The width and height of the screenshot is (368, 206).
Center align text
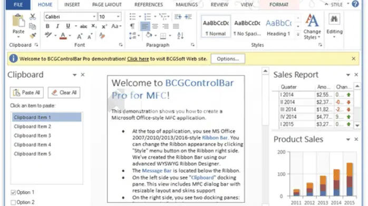pos(155,26)
